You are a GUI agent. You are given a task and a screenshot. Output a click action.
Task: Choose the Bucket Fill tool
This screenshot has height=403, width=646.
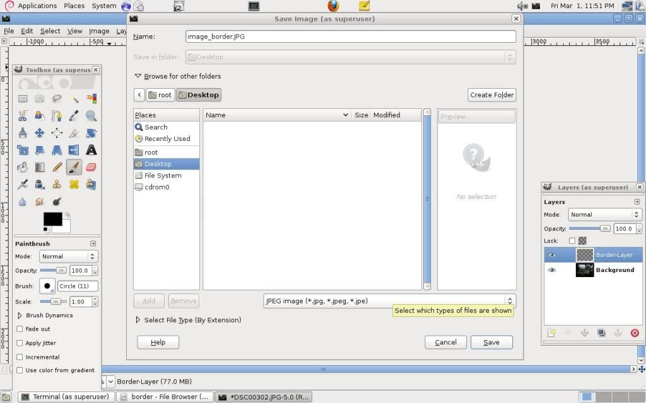click(23, 167)
